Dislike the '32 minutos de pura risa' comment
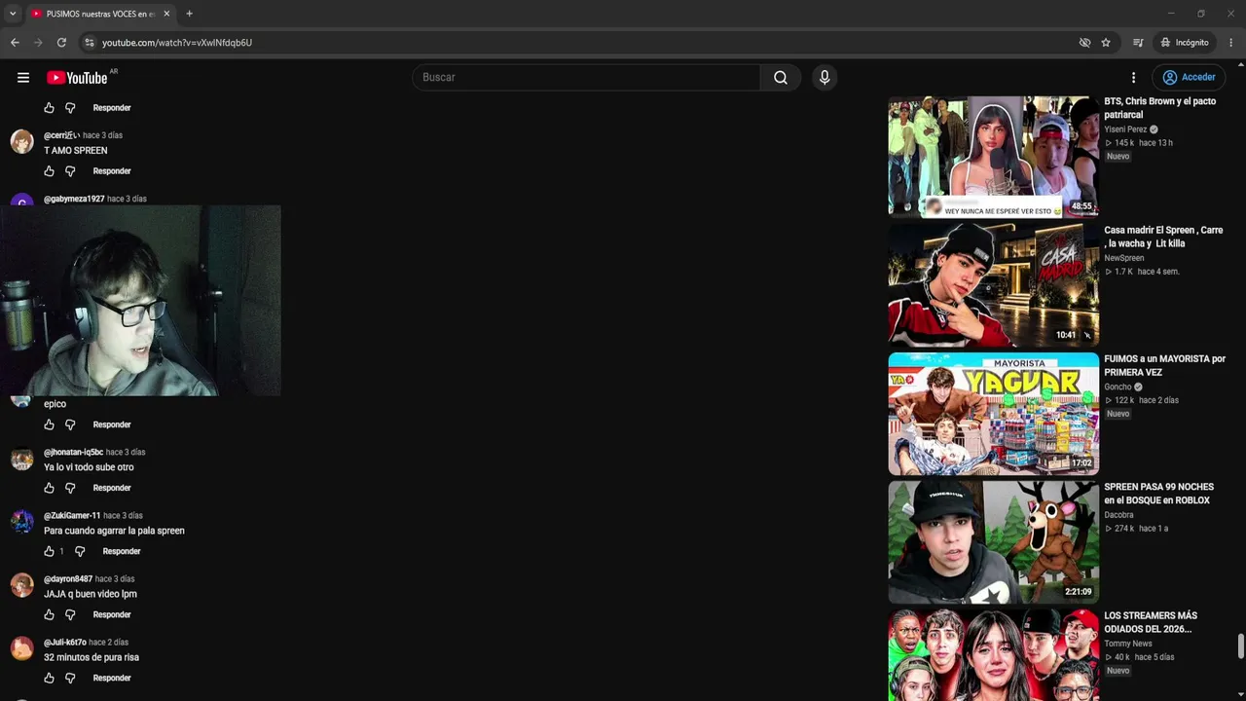The height and width of the screenshot is (701, 1246). (x=70, y=678)
